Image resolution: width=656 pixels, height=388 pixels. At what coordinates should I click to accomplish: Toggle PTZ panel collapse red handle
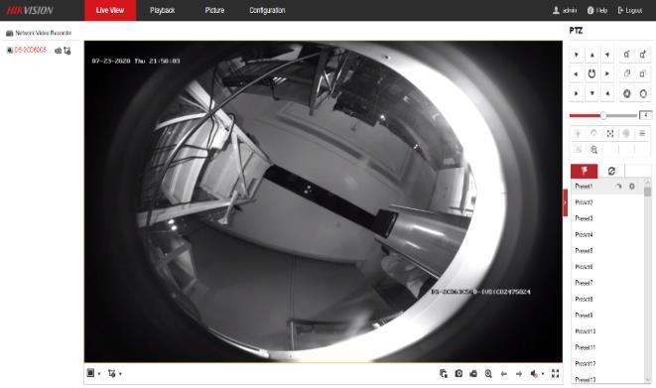566,202
